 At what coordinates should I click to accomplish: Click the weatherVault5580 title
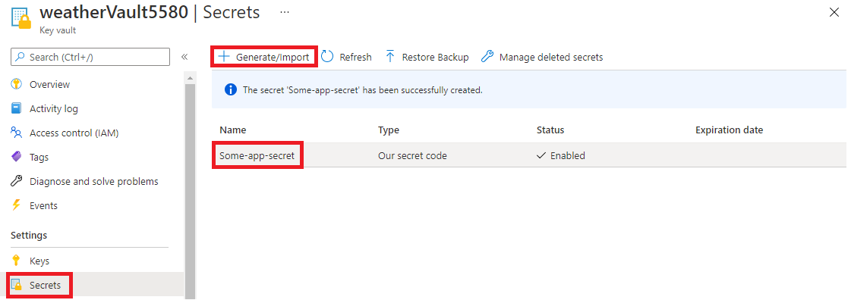coord(114,12)
